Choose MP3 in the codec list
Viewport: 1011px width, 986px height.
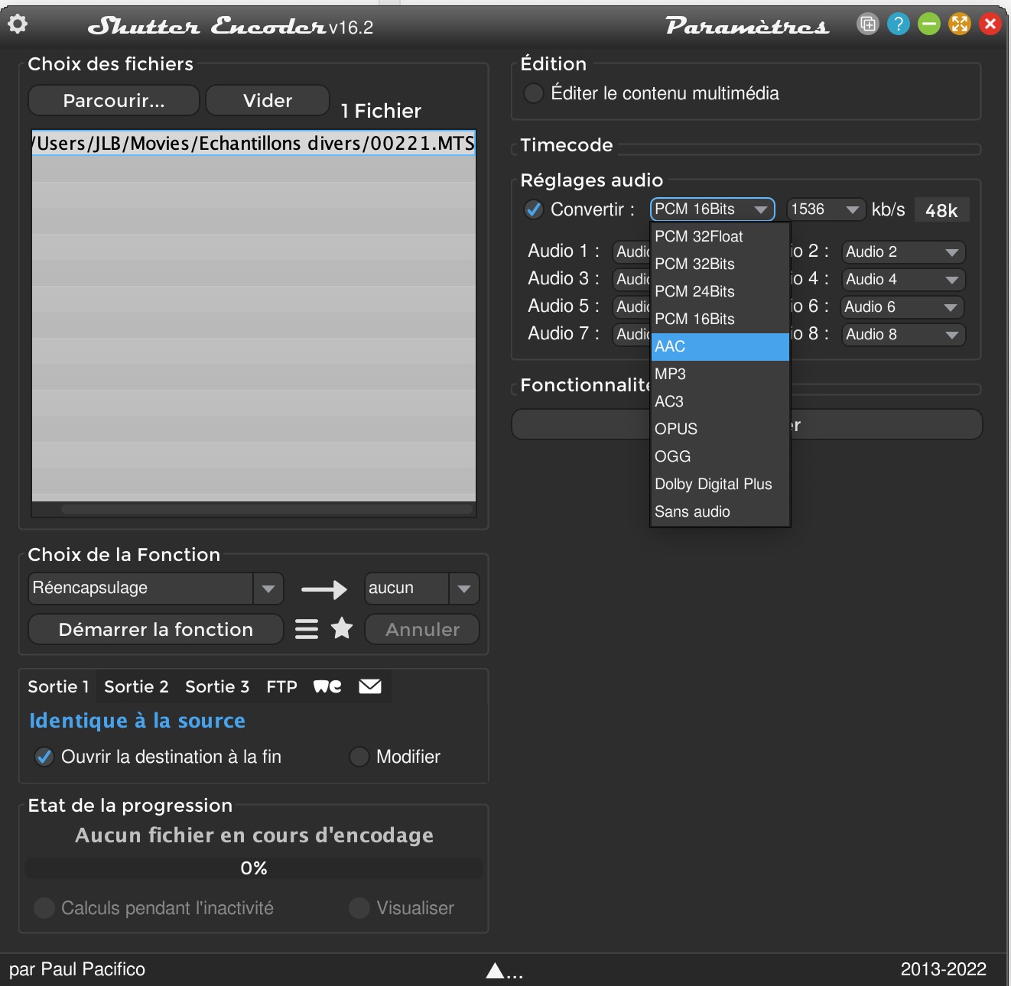point(720,375)
